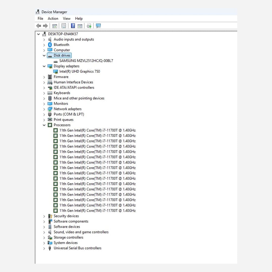Viewport: 272px width, 272px height.
Task: Expand the Network adapters category
Action: click(44, 109)
